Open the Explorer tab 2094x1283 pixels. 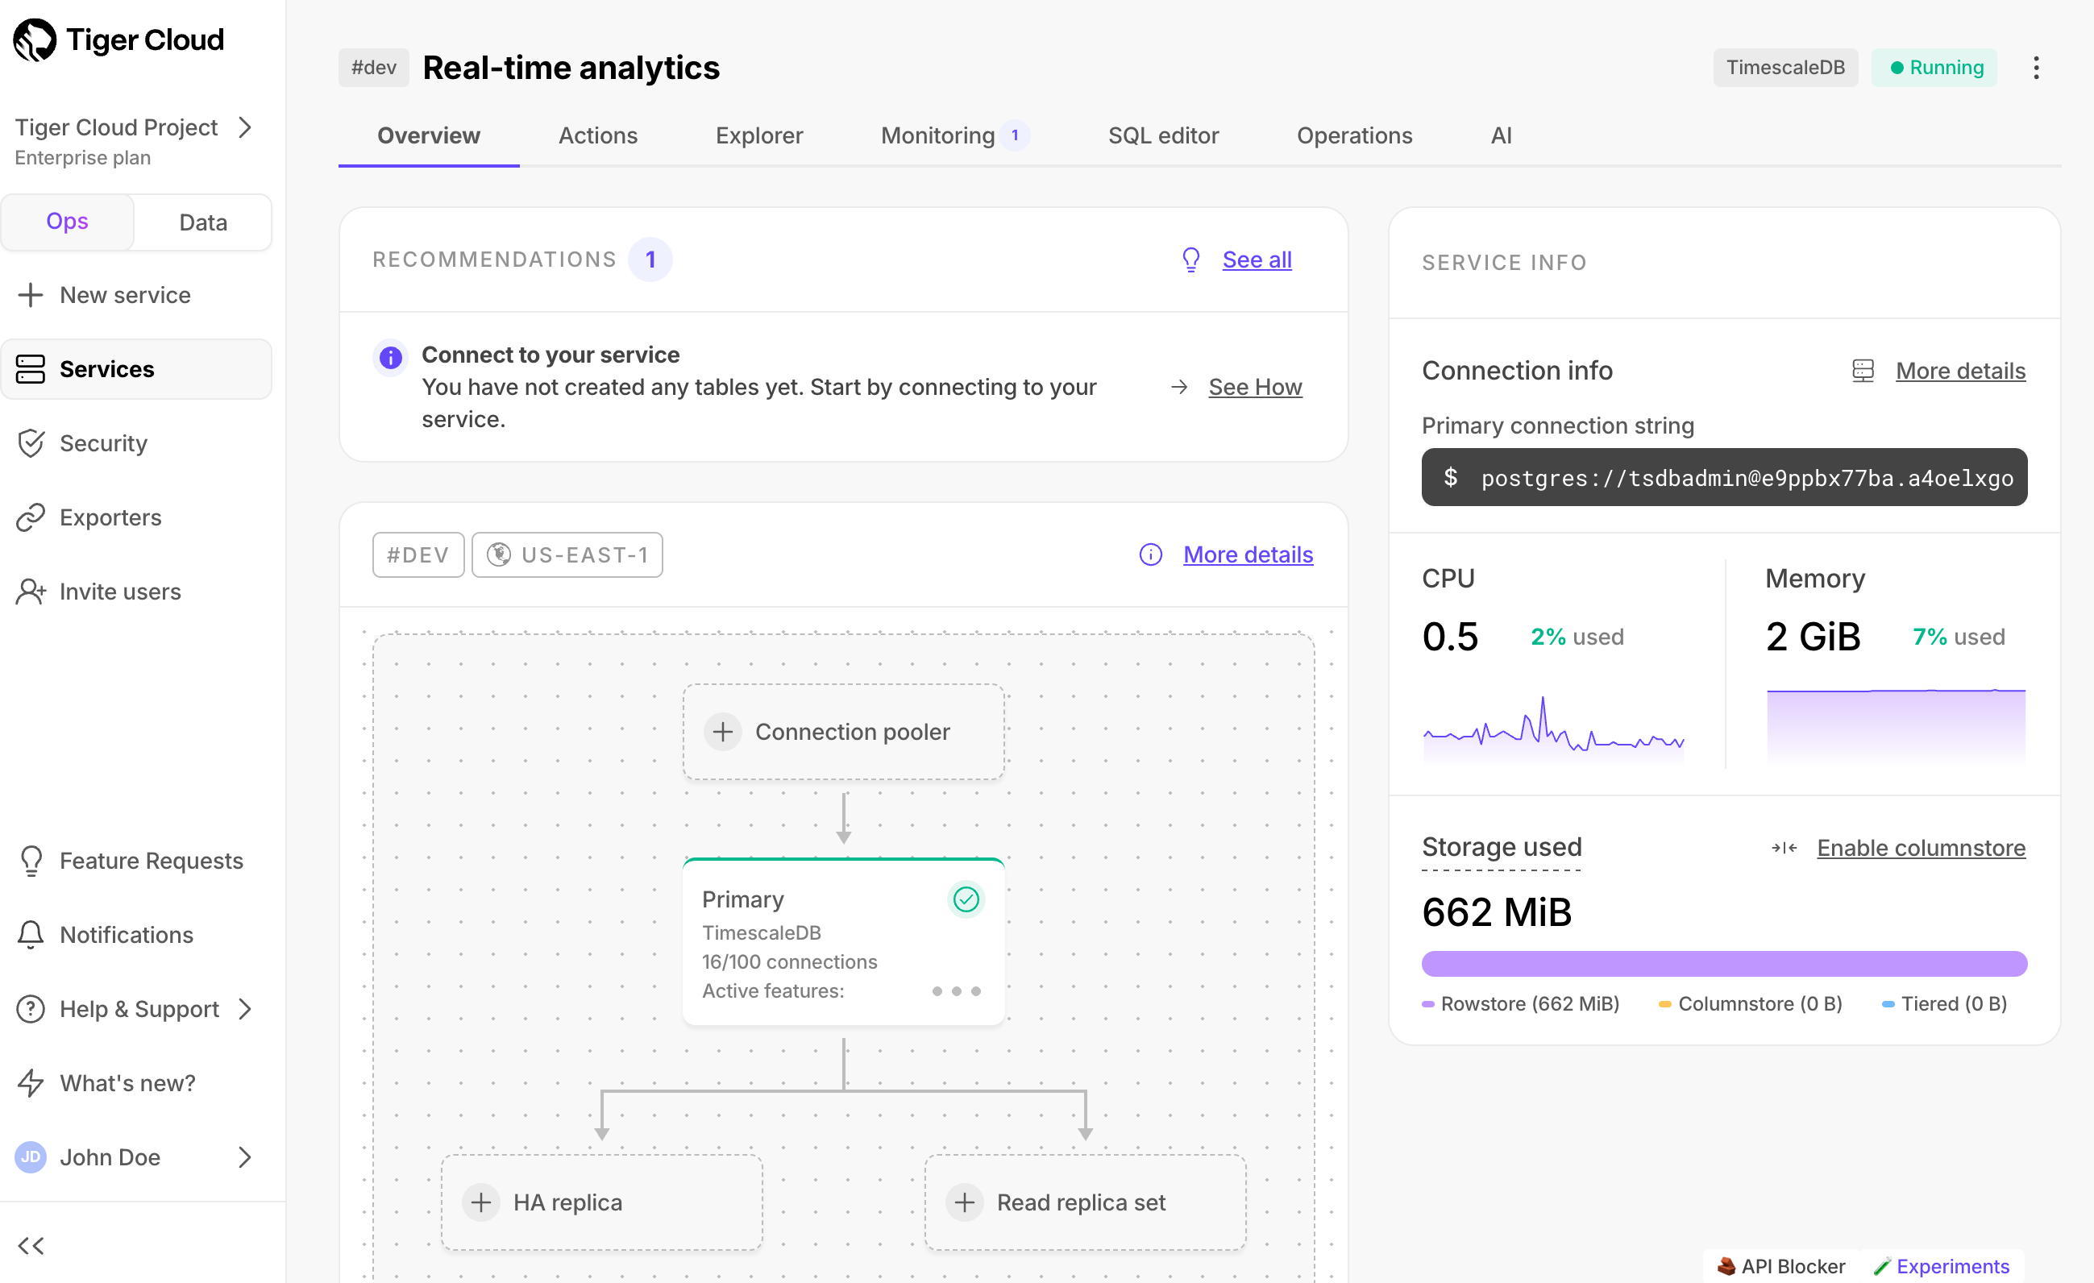point(759,136)
